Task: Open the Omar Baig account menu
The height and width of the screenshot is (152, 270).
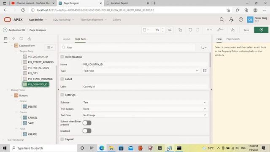Action: pos(257,20)
